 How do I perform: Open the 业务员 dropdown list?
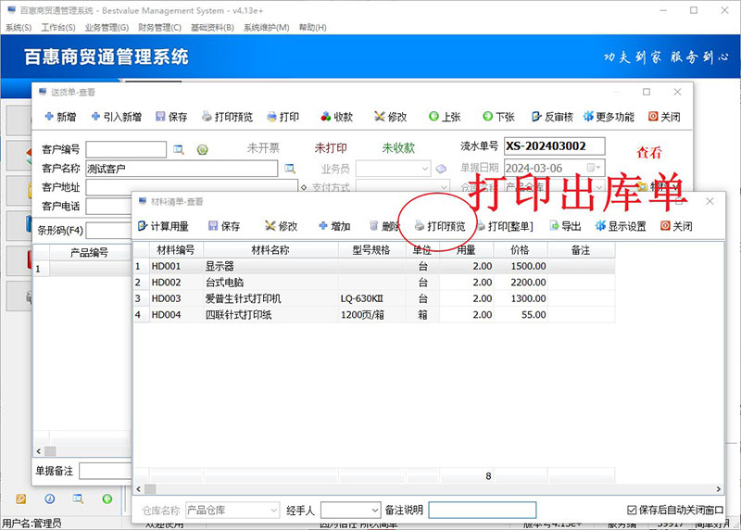pos(425,169)
